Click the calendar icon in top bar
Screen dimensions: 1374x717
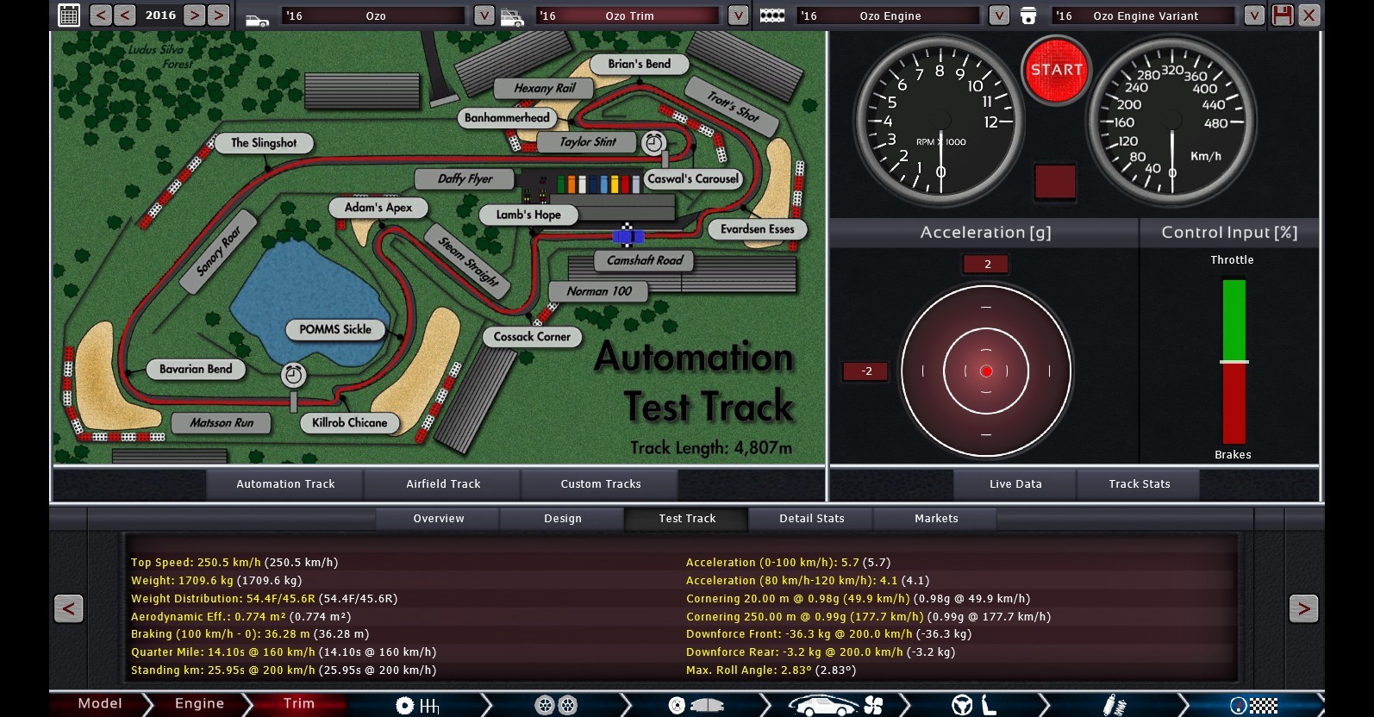tap(69, 16)
